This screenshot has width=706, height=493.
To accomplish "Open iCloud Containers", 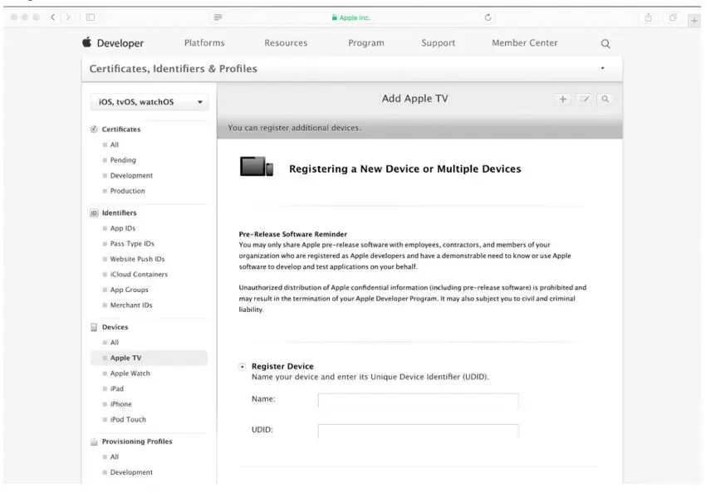I will (139, 275).
